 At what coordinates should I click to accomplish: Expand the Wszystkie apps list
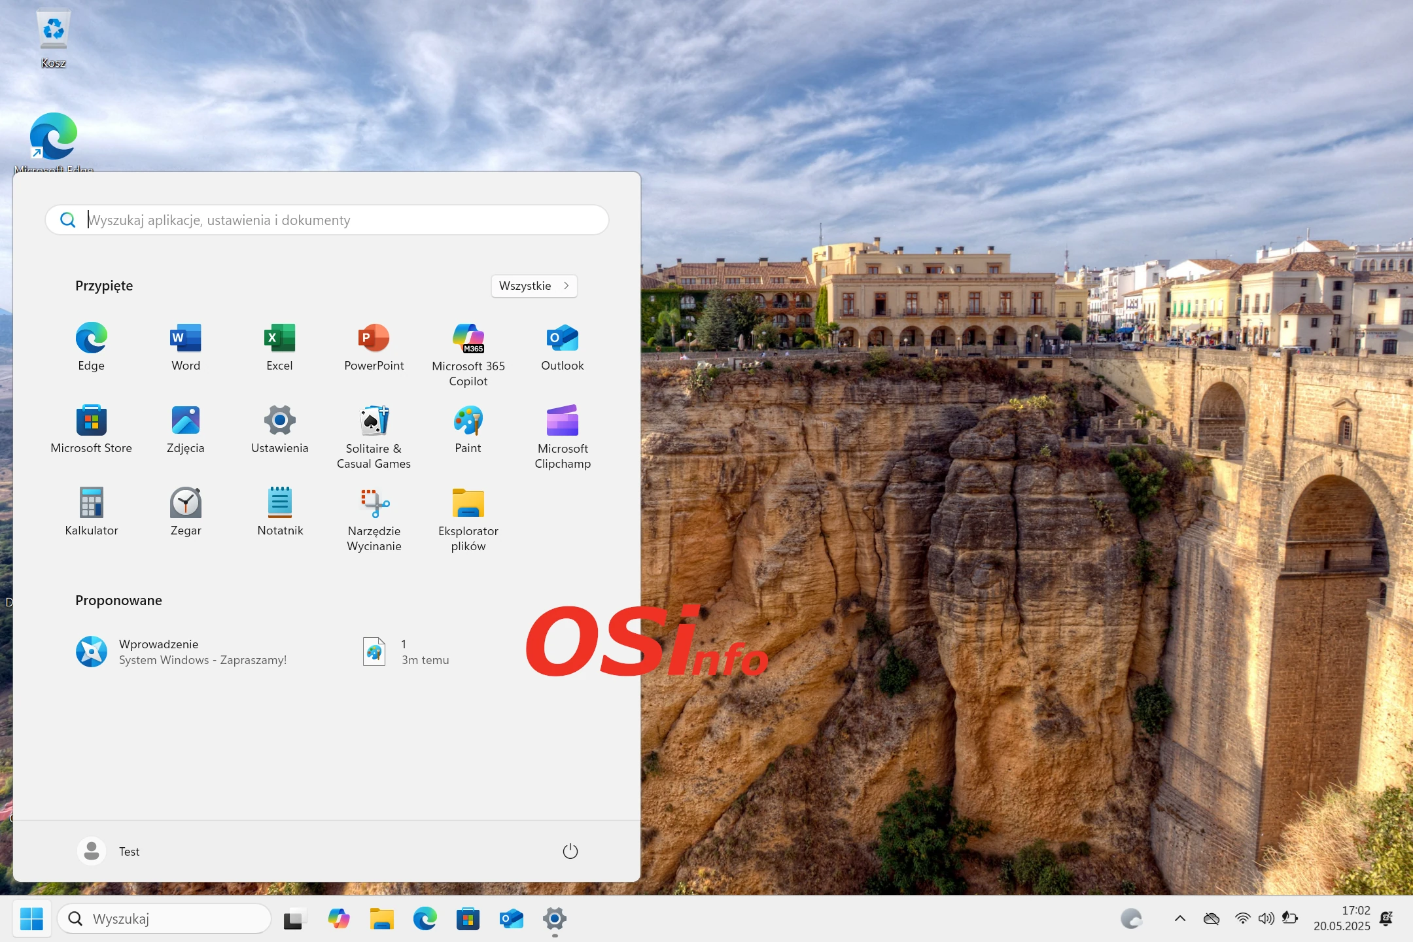click(534, 286)
